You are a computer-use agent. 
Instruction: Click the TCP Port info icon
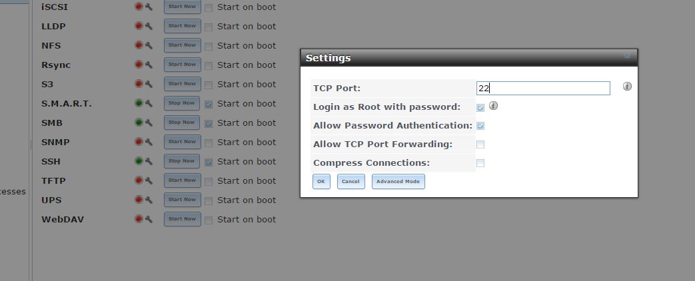pyautogui.click(x=627, y=87)
